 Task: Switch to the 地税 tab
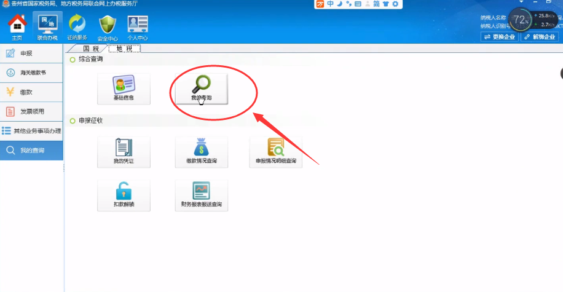(124, 49)
